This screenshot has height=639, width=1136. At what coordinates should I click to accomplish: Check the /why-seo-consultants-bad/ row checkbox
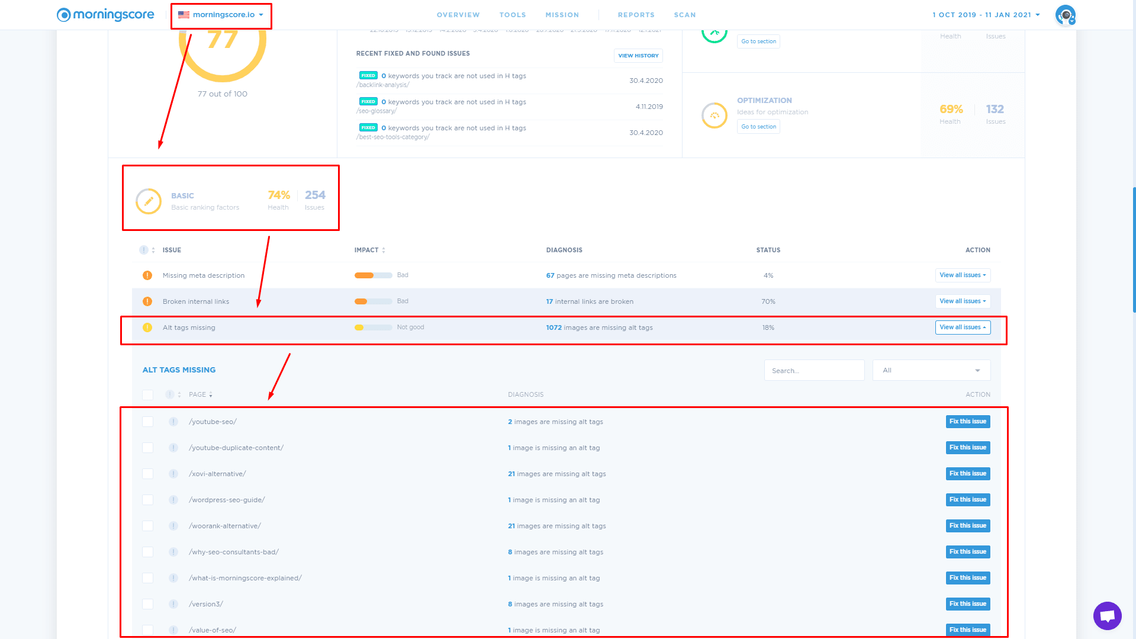pos(148,552)
